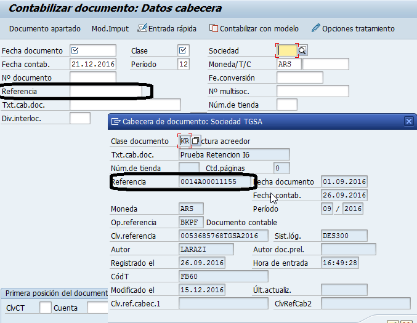The width and height of the screenshot is (417, 323).
Task: Select the Nº documento input field
Action: tap(92, 78)
